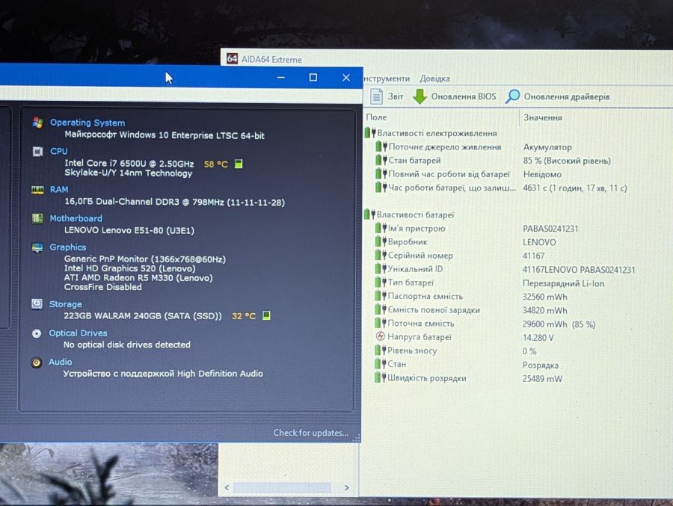Click the green Оновлення BIOS arrow icon
This screenshot has width=673, height=506.
coord(420,96)
